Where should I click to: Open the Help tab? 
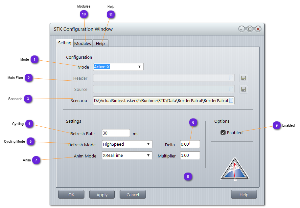pos(100,43)
